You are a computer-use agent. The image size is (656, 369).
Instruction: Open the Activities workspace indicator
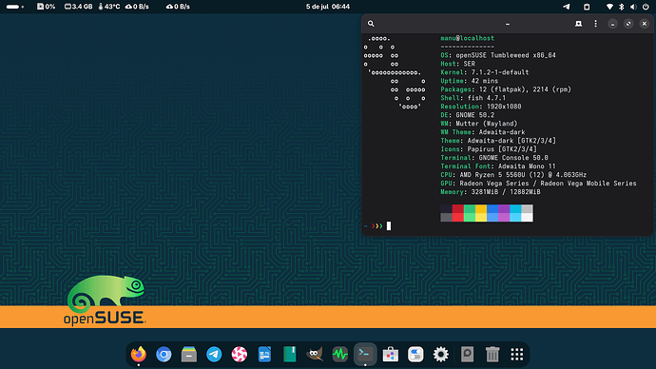(x=15, y=7)
